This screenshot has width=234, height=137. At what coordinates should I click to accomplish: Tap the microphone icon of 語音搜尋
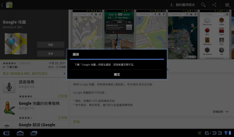pyautogui.click(x=9, y=87)
